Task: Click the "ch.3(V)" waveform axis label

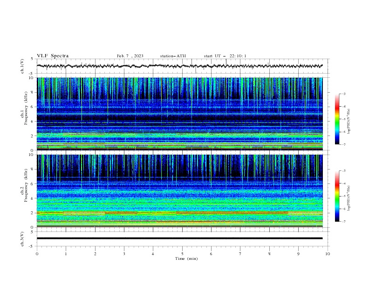Action: pos(22,239)
